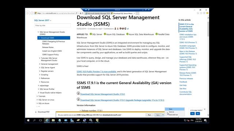Open the Action Center notifications icon
Screen dimensions: 234x131
(x=205, y=120)
